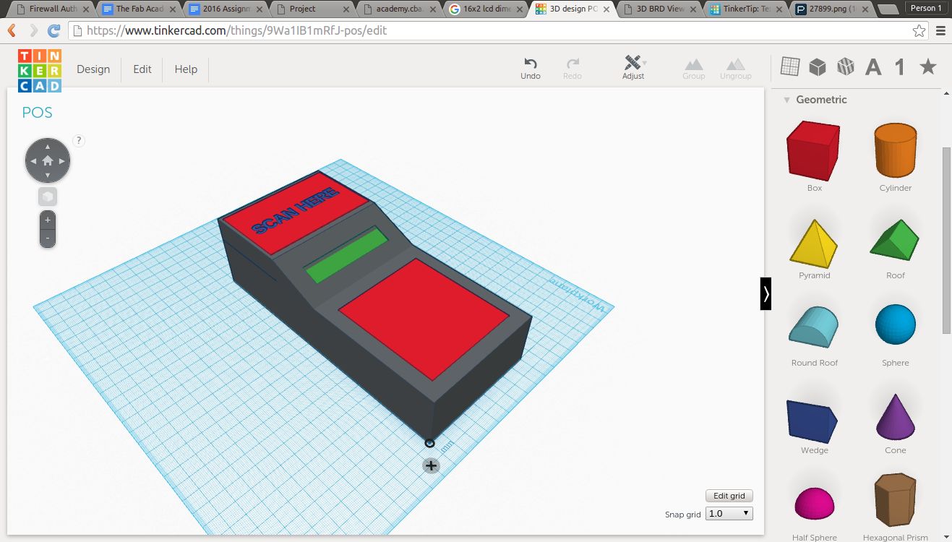The height and width of the screenshot is (542, 952).
Task: Click the question mark help button
Action: [79, 140]
